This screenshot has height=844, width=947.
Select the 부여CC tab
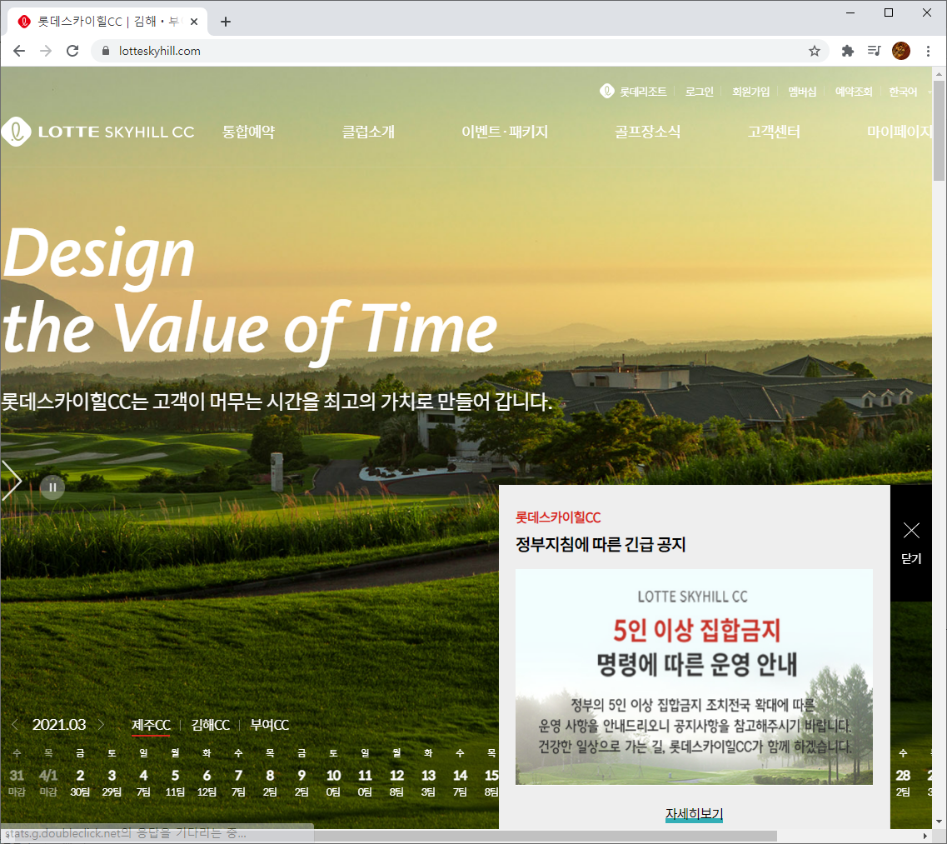(269, 725)
